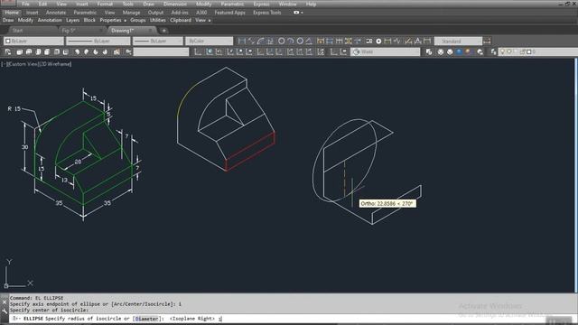Viewport: 578px width, 325px height.
Task: Click the Diameter option in command line
Action: 146,319
